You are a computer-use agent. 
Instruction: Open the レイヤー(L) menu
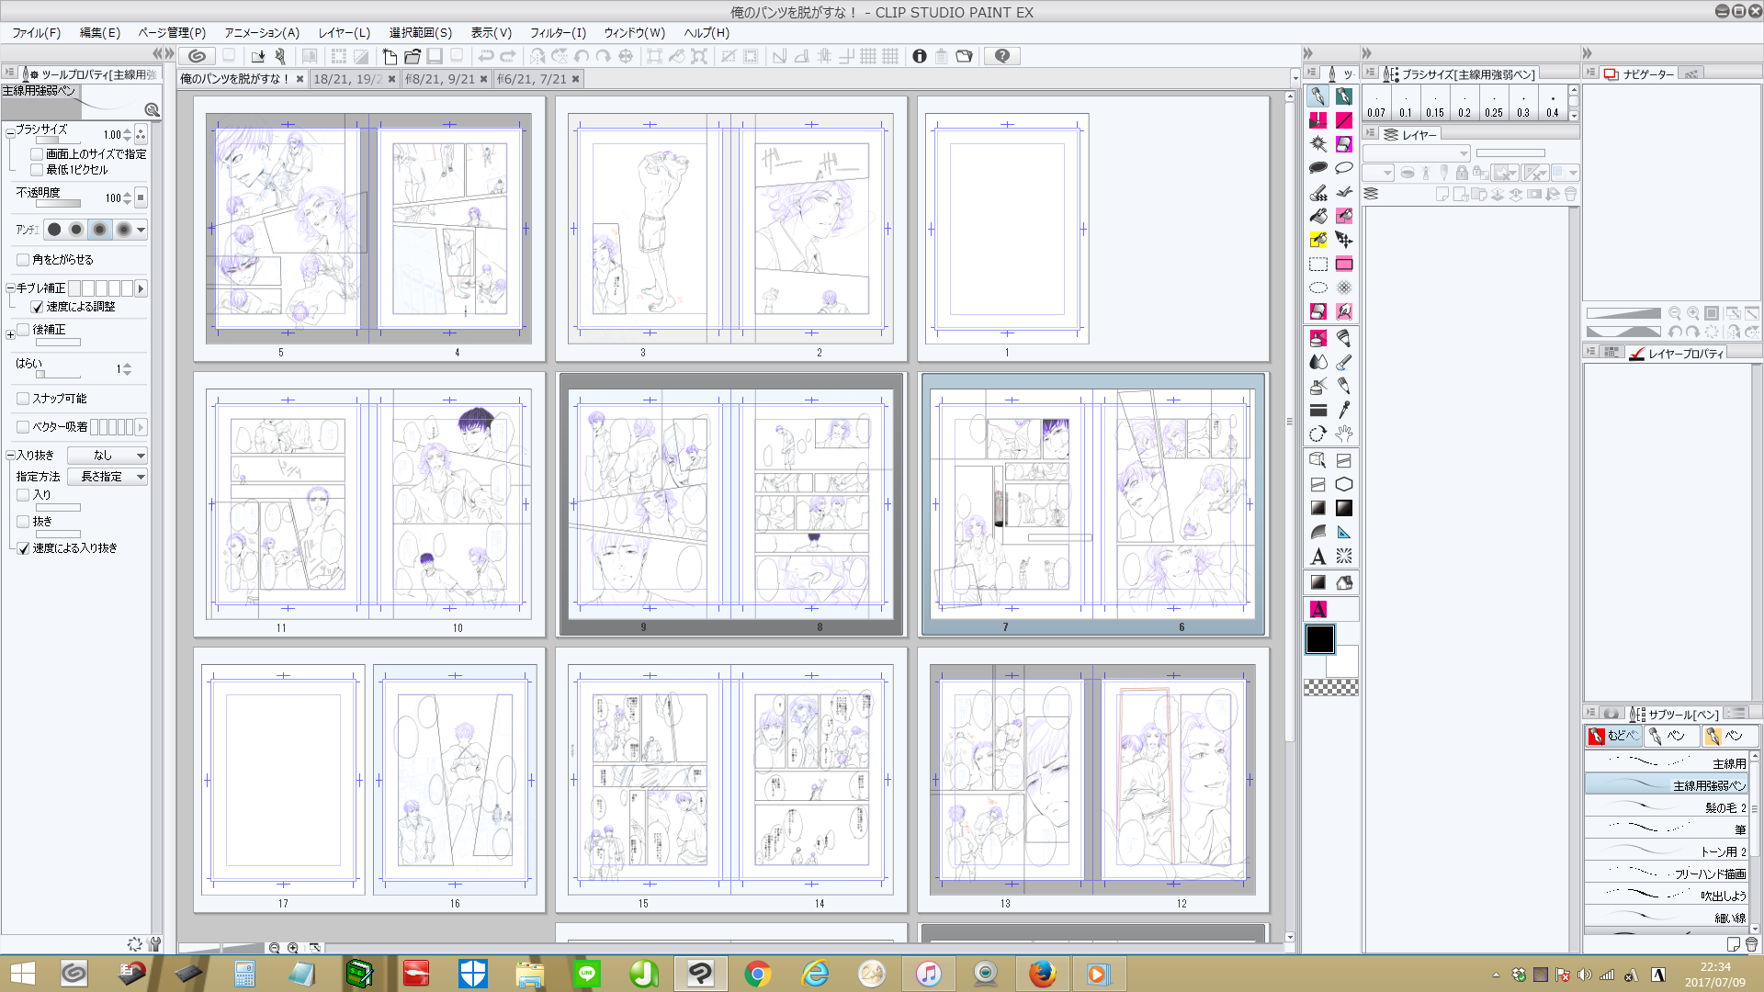(345, 32)
